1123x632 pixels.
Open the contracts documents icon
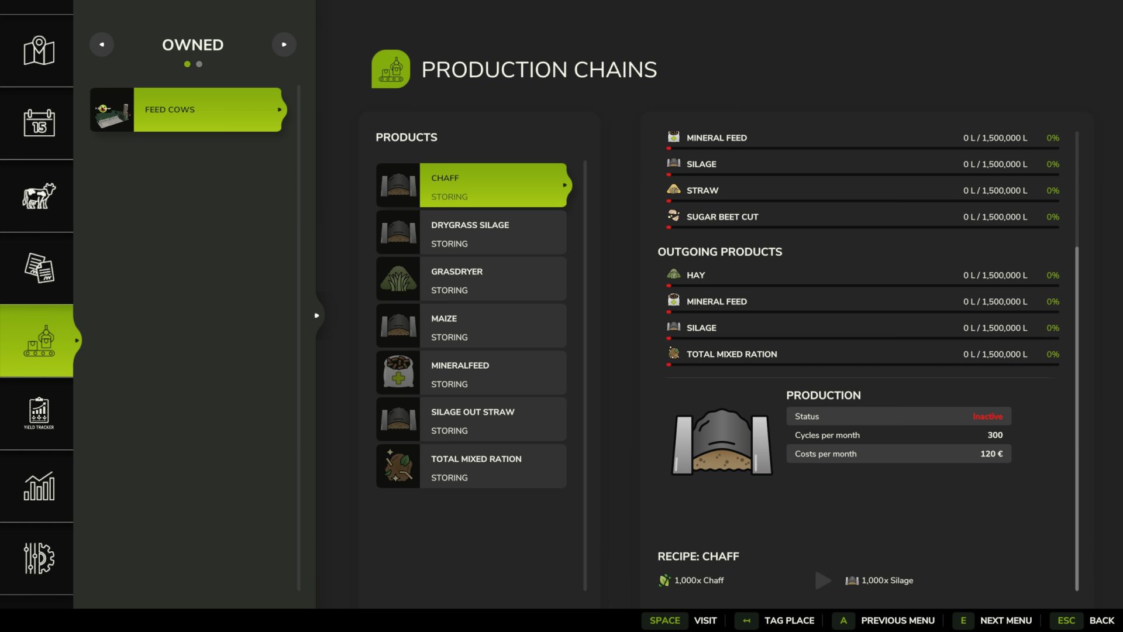[x=39, y=268]
